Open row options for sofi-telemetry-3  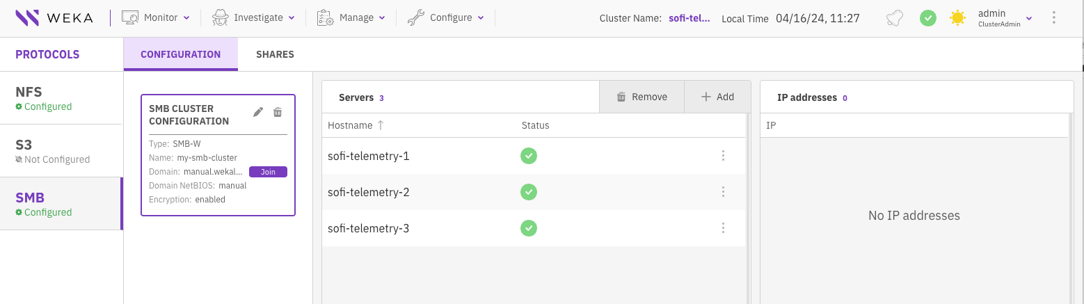[723, 228]
